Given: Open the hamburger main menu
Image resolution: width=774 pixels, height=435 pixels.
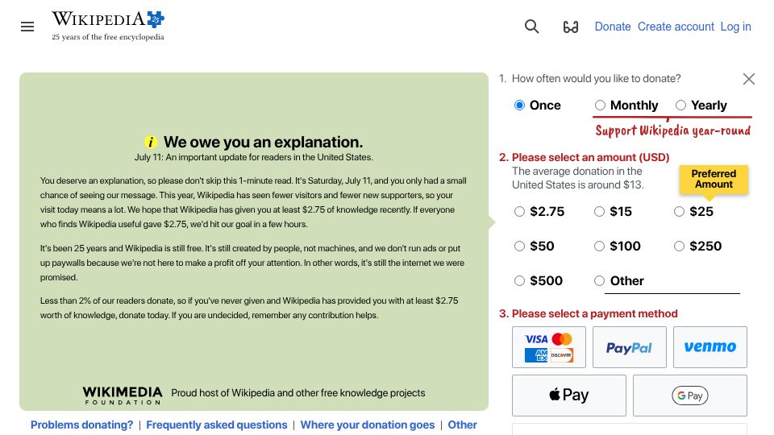Looking at the screenshot, I should tap(27, 27).
